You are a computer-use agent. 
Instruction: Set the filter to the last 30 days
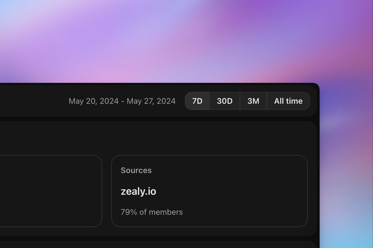pos(225,101)
